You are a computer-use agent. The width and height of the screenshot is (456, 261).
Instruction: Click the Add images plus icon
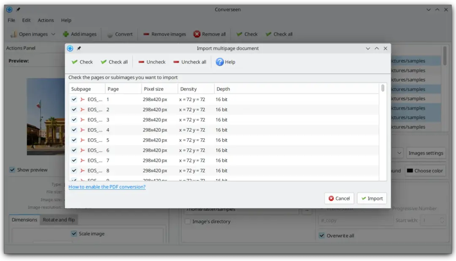point(66,34)
